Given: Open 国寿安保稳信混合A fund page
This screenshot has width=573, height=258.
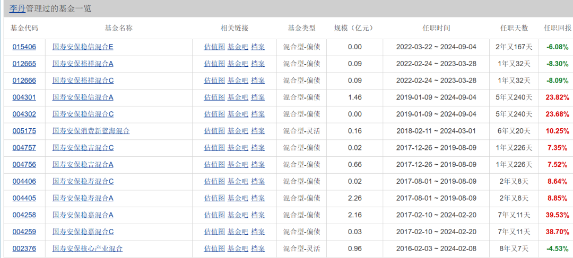Looking at the screenshot, I should [x=83, y=97].
